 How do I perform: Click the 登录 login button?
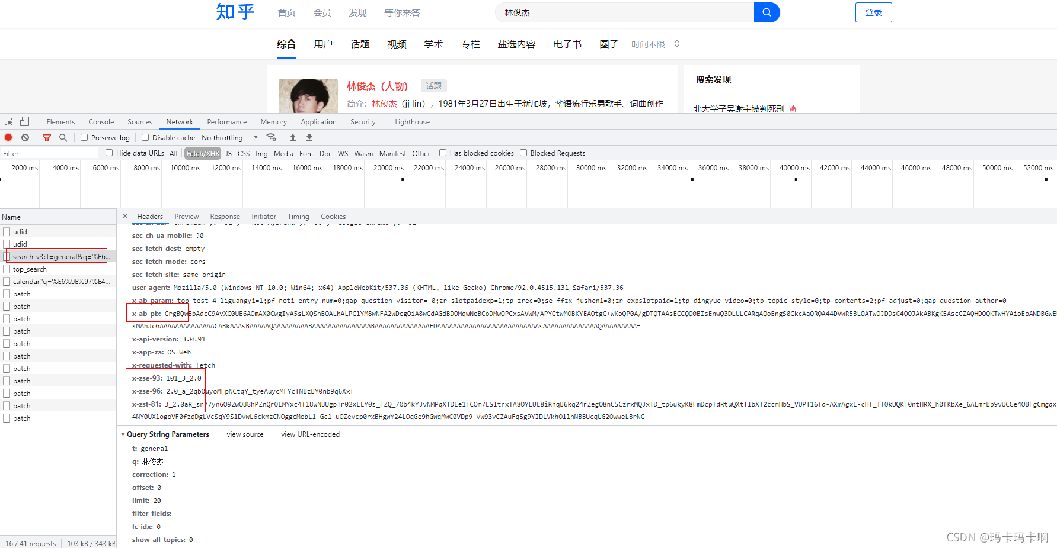tap(874, 12)
